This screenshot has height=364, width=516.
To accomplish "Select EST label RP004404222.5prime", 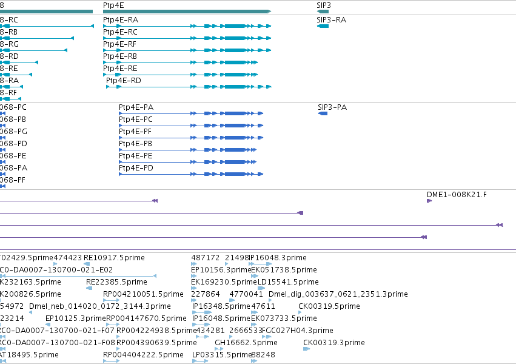I will click(143, 355).
